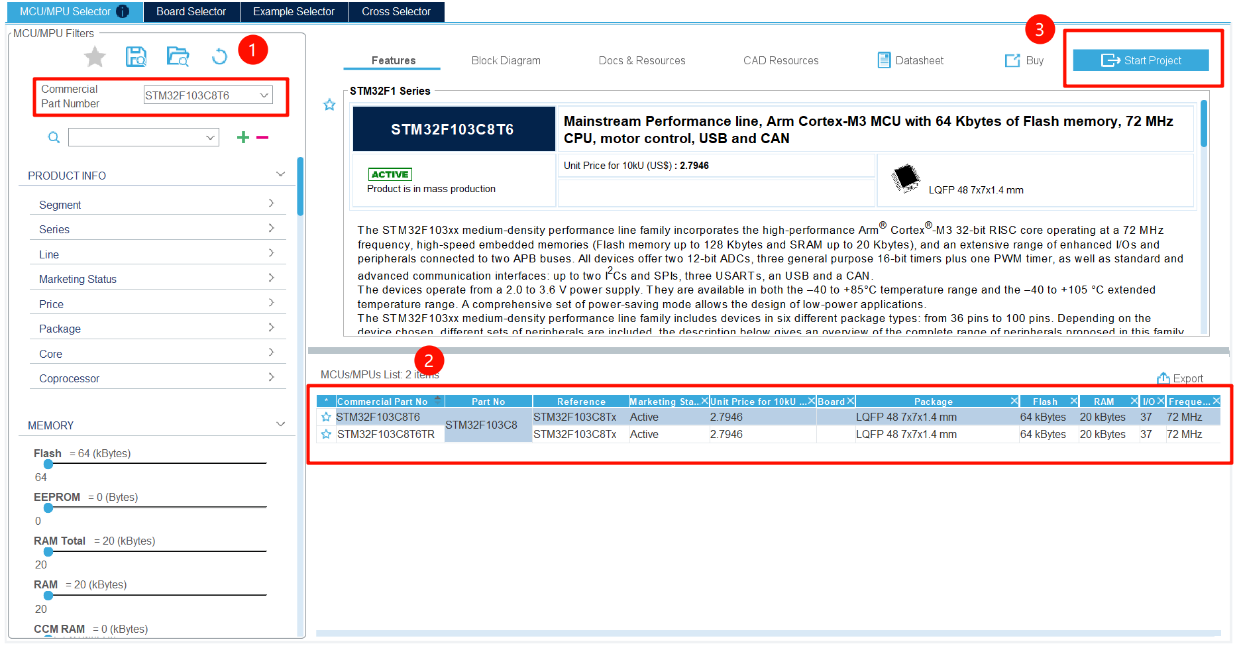1239x650 pixels.
Task: Star the STM32F103C8T6 row
Action: point(326,417)
